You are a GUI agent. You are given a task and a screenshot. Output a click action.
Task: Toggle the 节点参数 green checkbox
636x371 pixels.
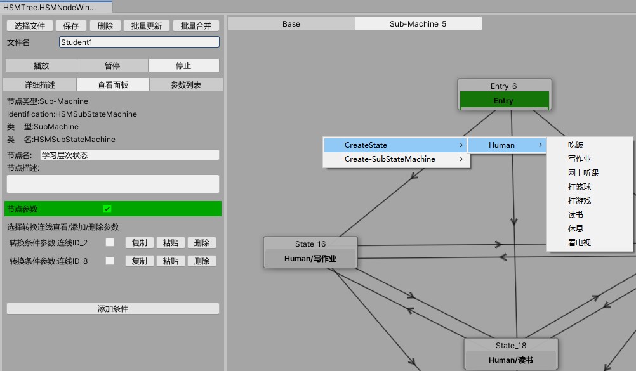click(x=107, y=209)
